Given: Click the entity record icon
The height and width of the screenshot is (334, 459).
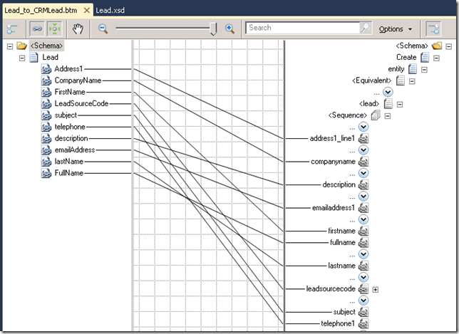Looking at the screenshot, I should 413,69.
